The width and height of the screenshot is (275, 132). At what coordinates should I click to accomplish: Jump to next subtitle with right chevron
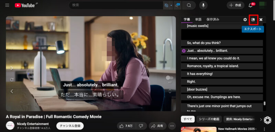pyautogui.click(x=12, y=68)
